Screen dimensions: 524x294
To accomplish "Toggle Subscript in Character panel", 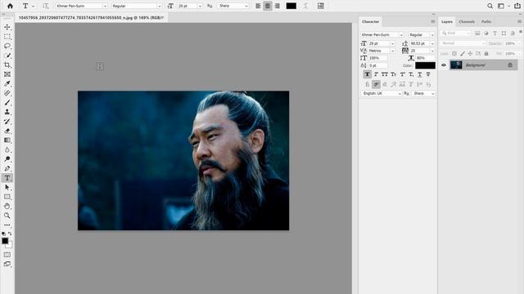I will (x=411, y=74).
